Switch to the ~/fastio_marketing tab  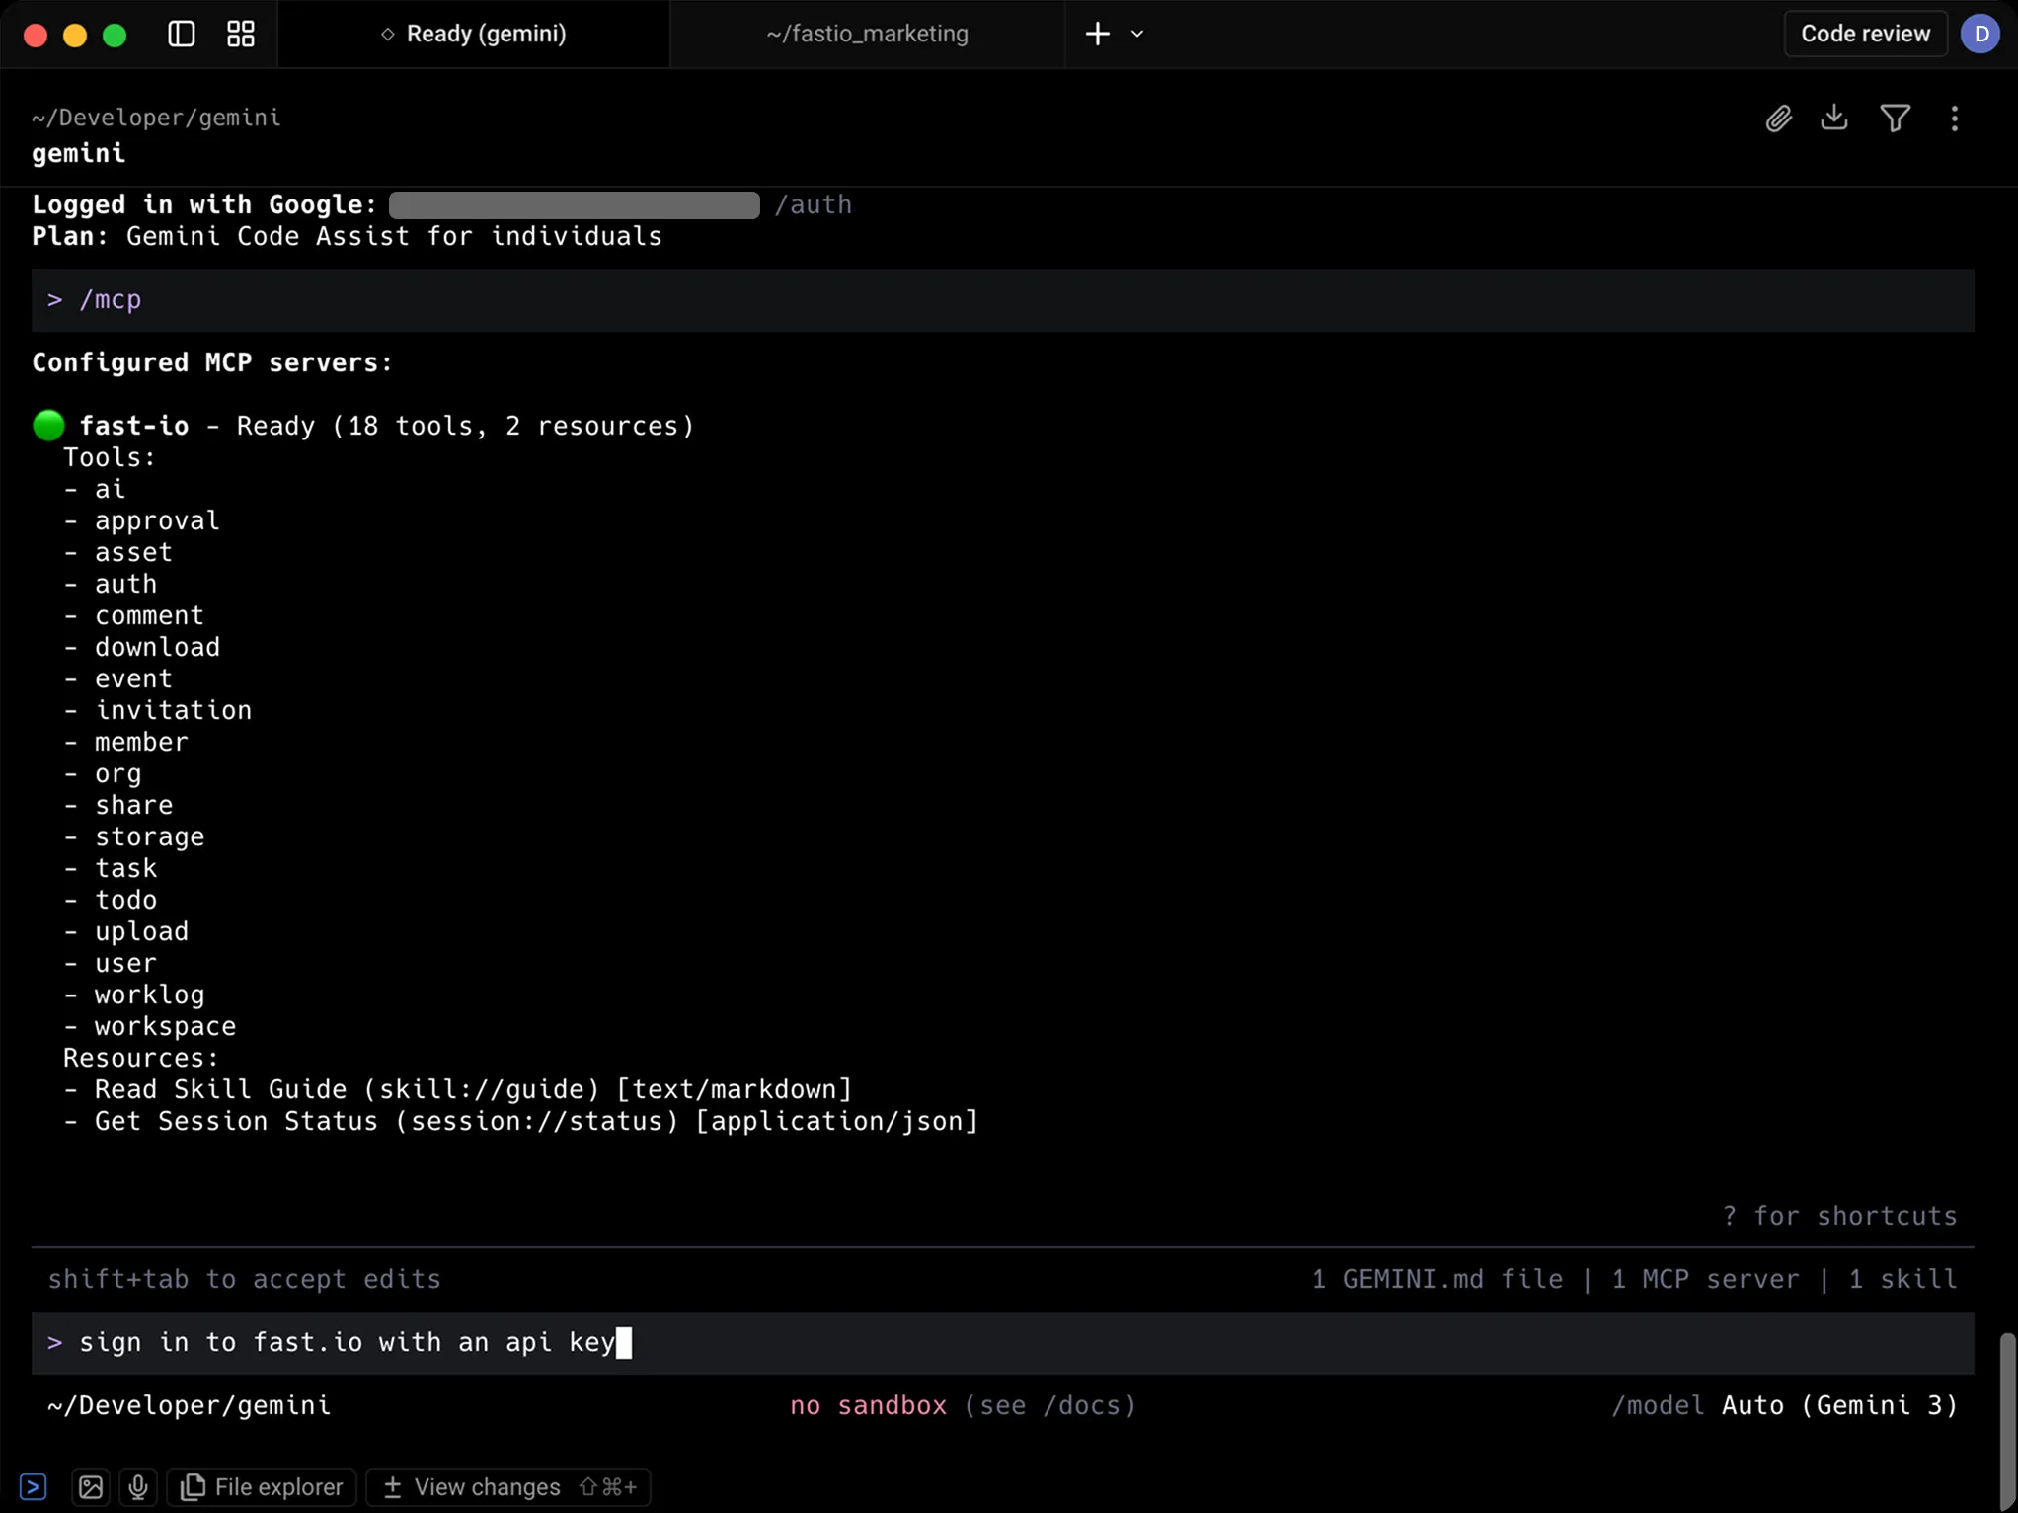point(867,33)
